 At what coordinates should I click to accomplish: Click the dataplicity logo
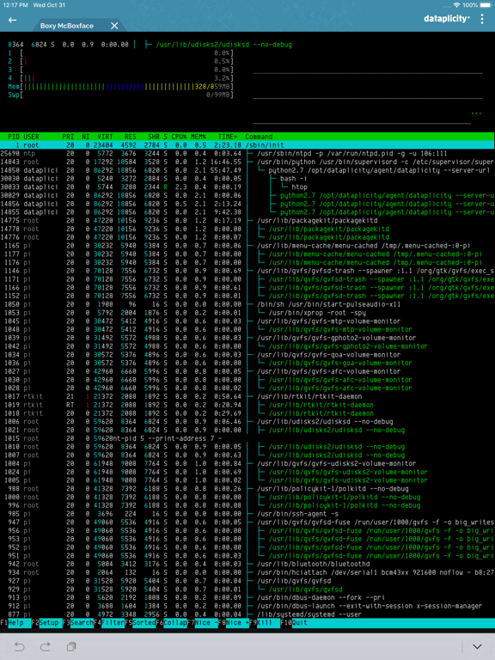point(447,19)
